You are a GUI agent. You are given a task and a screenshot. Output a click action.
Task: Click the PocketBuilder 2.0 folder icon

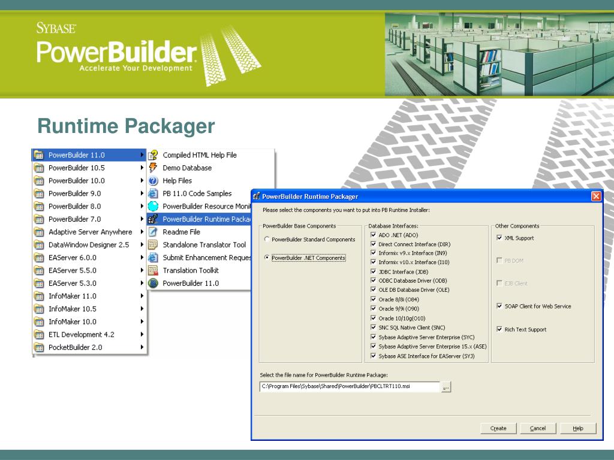pyautogui.click(x=39, y=347)
